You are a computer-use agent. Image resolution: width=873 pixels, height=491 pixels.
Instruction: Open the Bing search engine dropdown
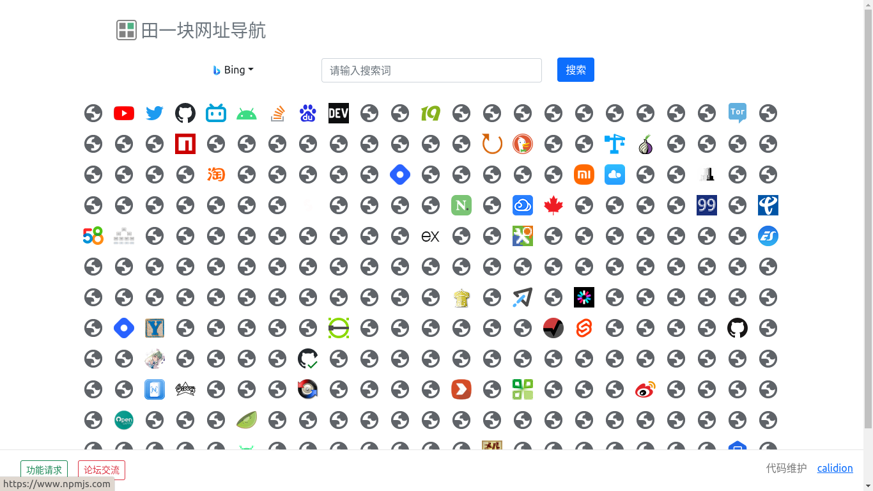click(233, 70)
